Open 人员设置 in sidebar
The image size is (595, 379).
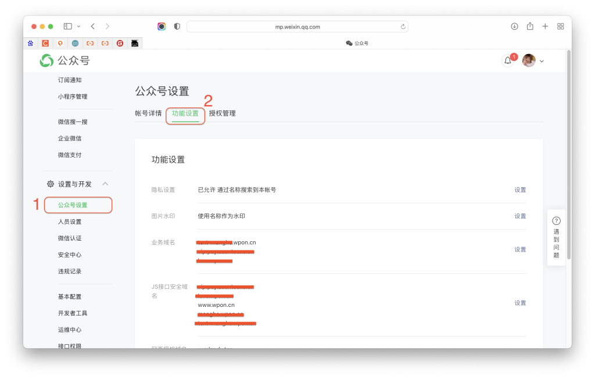tap(70, 221)
